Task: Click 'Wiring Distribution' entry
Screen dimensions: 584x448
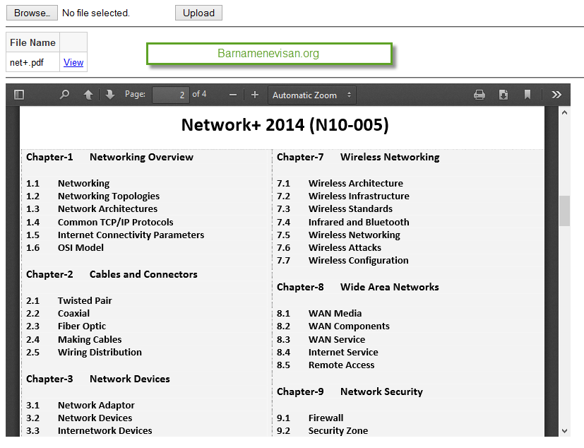Action: (100, 352)
